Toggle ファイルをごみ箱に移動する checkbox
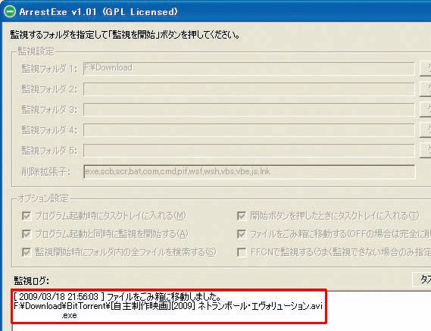The height and width of the screenshot is (331, 431). [242, 234]
